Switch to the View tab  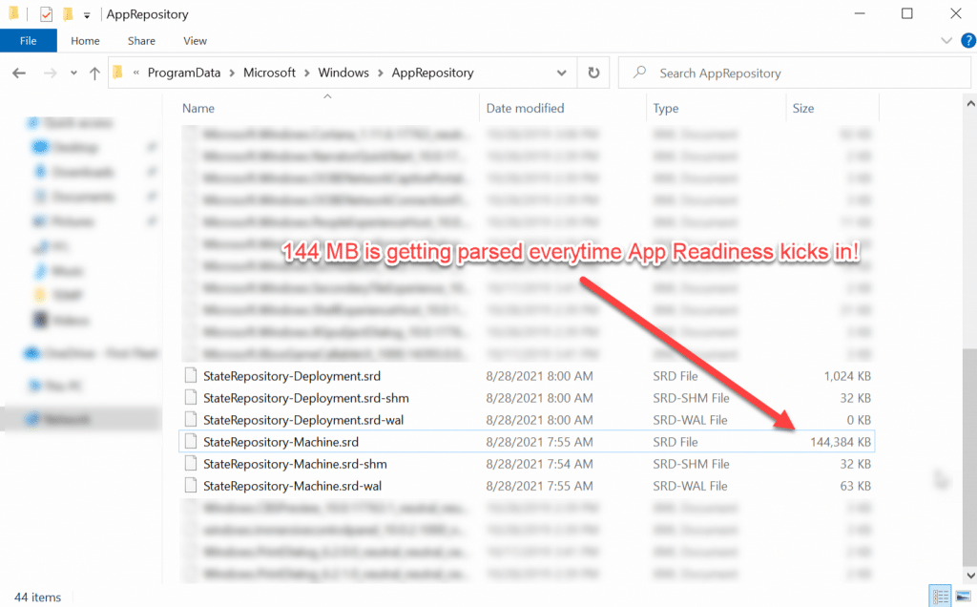click(x=195, y=40)
